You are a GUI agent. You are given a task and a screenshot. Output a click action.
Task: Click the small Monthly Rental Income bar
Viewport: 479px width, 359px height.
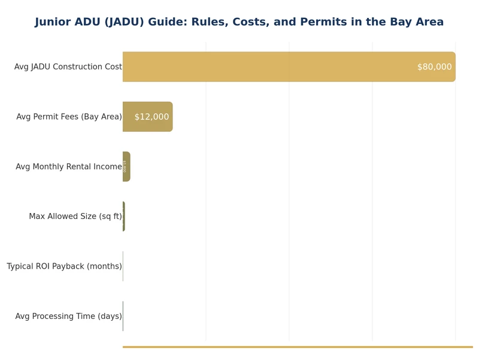(126, 167)
